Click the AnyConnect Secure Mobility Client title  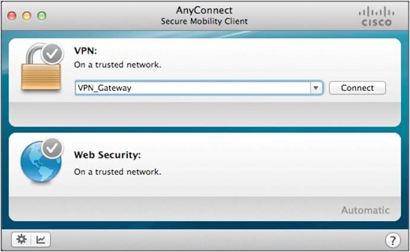(x=204, y=16)
